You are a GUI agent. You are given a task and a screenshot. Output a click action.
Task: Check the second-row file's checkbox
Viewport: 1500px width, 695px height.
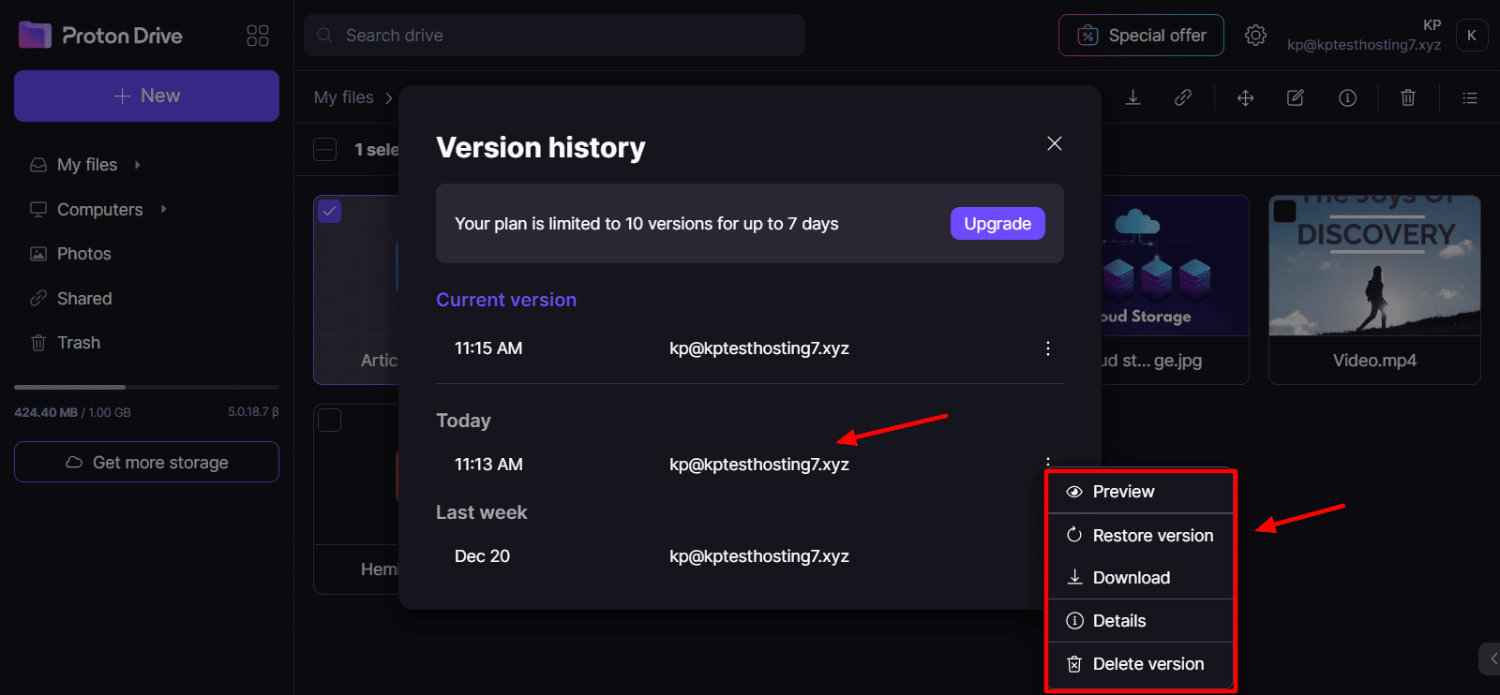point(330,420)
